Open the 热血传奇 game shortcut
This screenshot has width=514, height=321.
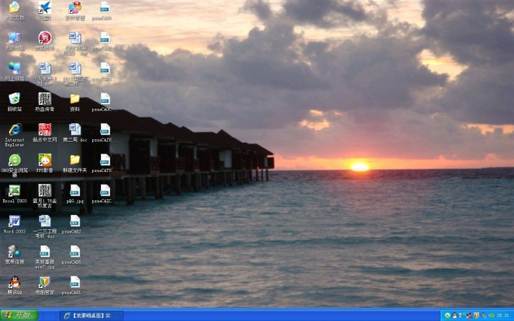coord(44,99)
